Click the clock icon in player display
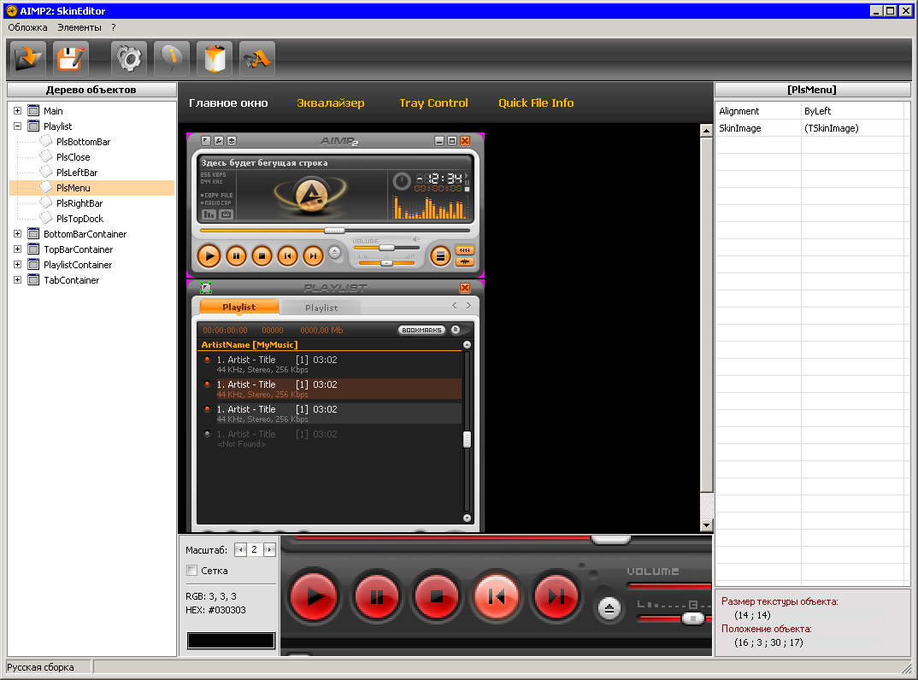 click(x=402, y=181)
